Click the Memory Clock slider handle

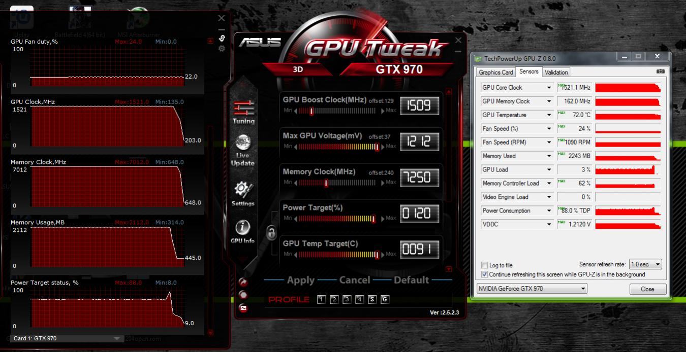326,183
